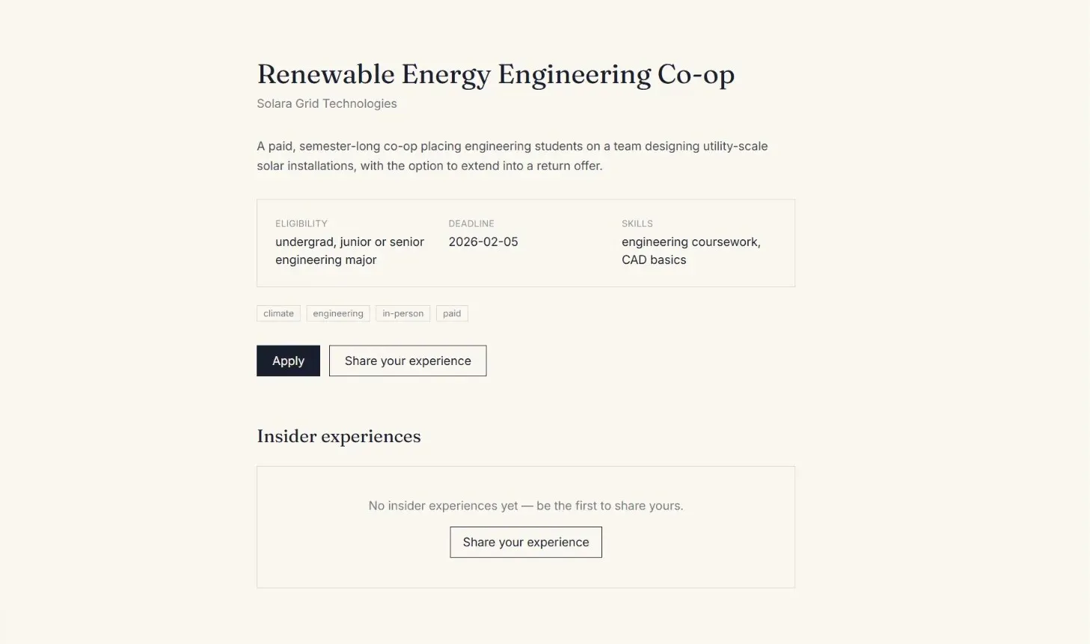1090x644 pixels.
Task: Click the ELIGIBILITY field label
Action: [x=301, y=224]
